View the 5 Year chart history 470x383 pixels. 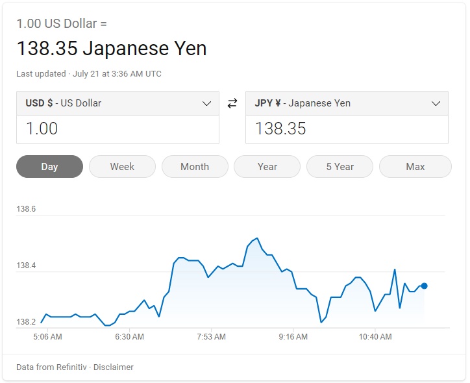click(x=340, y=166)
